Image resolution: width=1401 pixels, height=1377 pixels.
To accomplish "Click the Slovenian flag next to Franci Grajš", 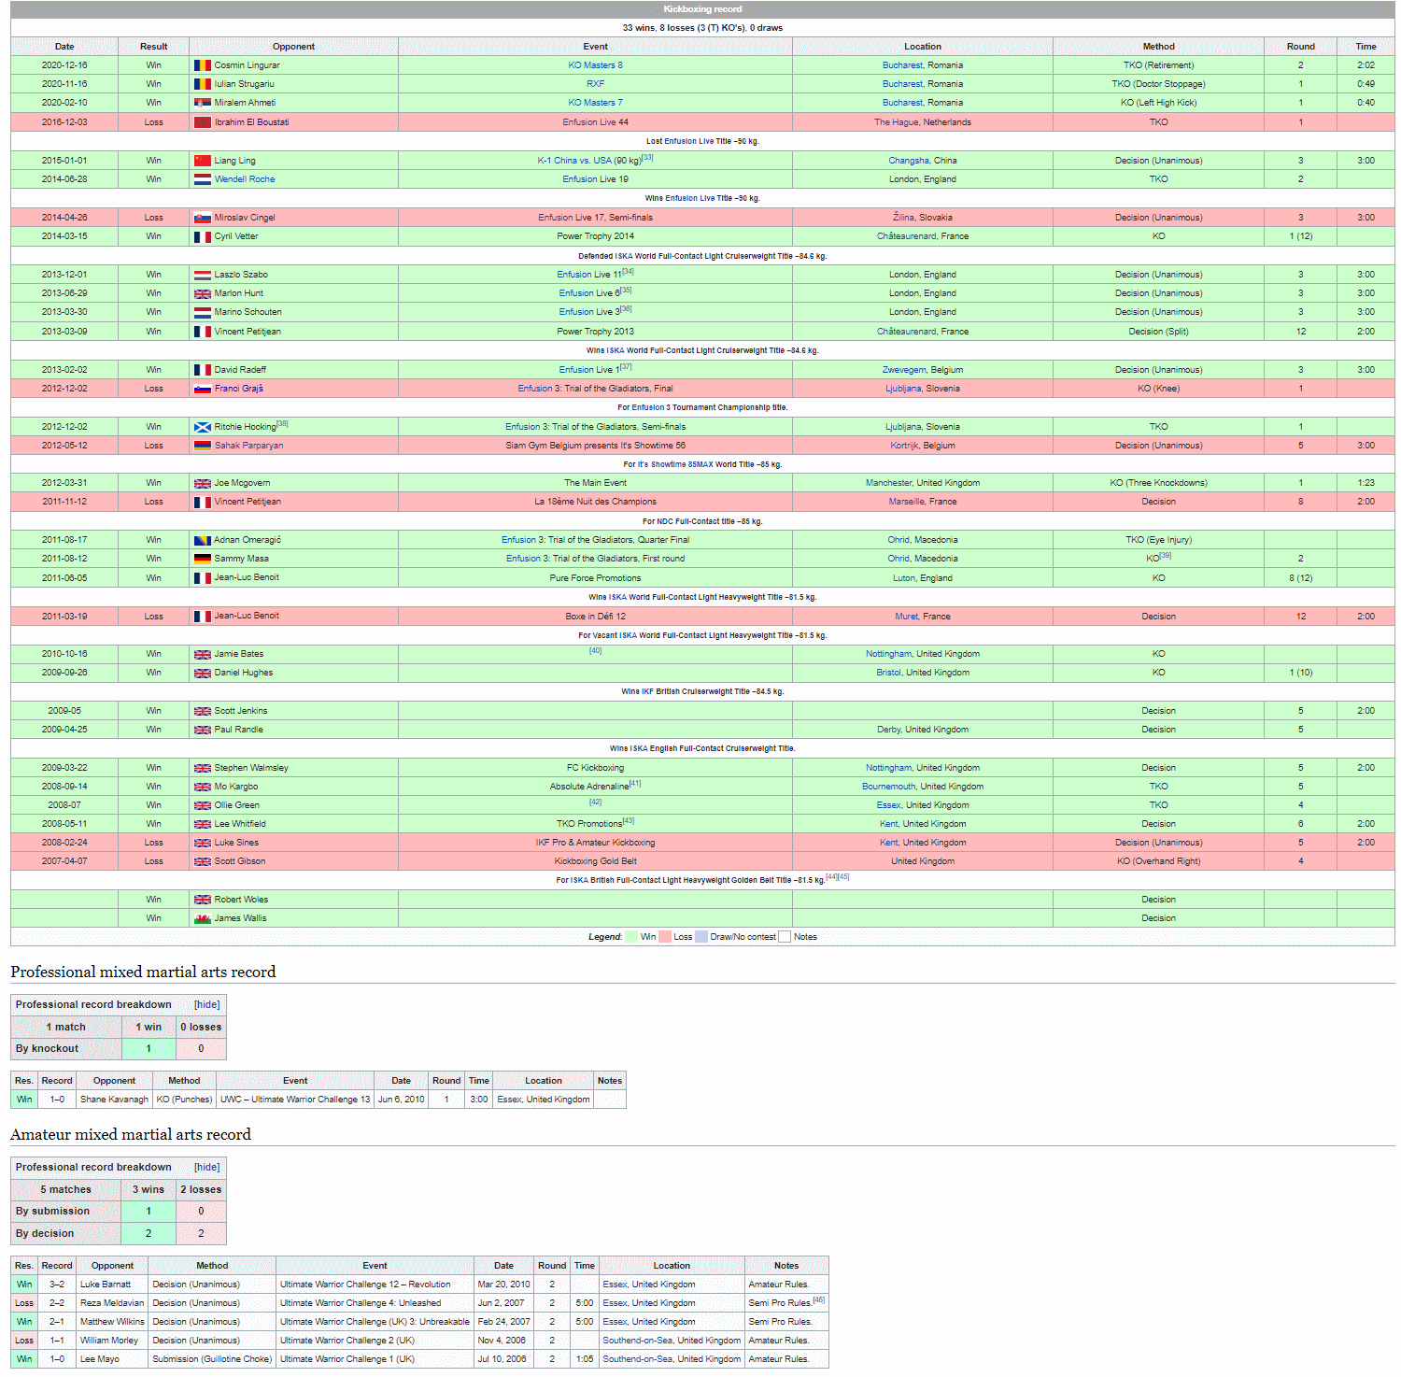I will (202, 389).
